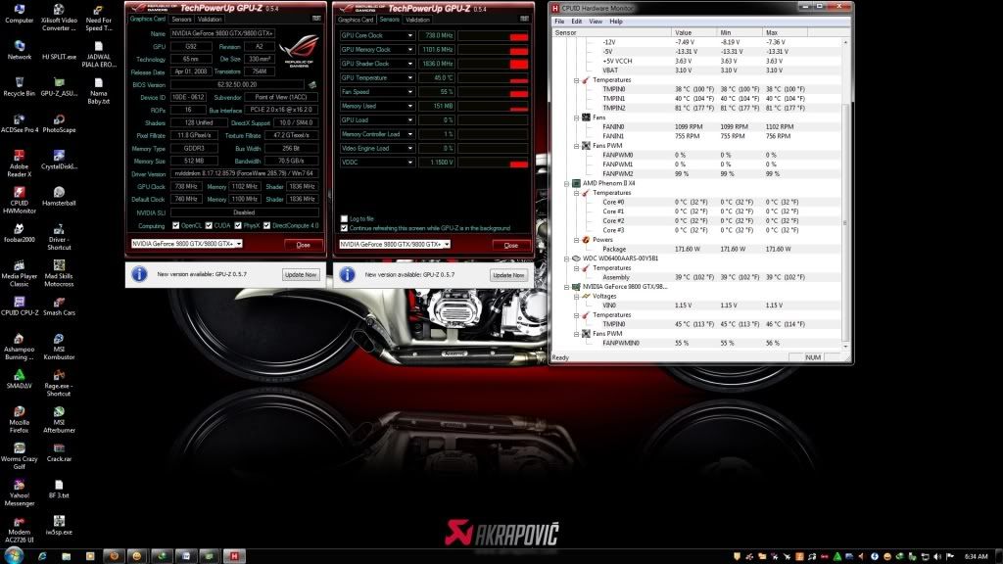Launch Media Player Classic desktop shortcut
This screenshot has height=564, width=1003.
[x=20, y=273]
